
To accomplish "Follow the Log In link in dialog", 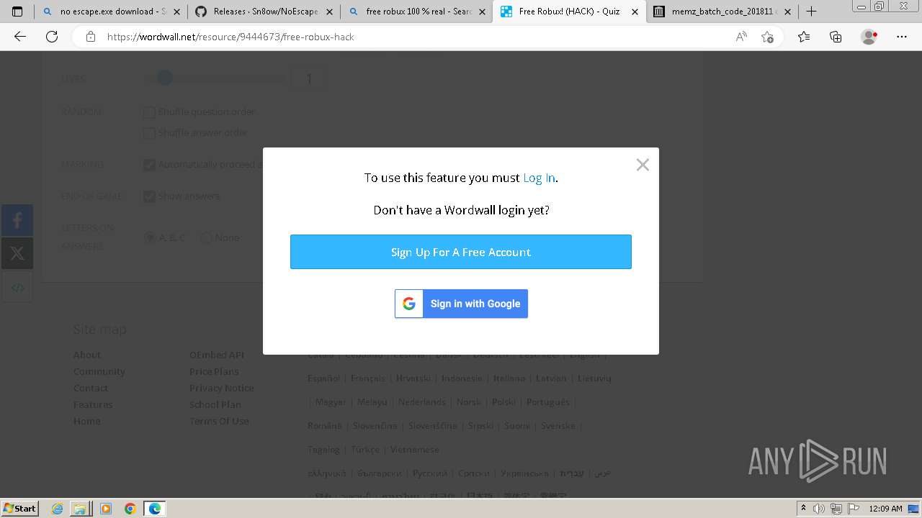I will 539,178.
